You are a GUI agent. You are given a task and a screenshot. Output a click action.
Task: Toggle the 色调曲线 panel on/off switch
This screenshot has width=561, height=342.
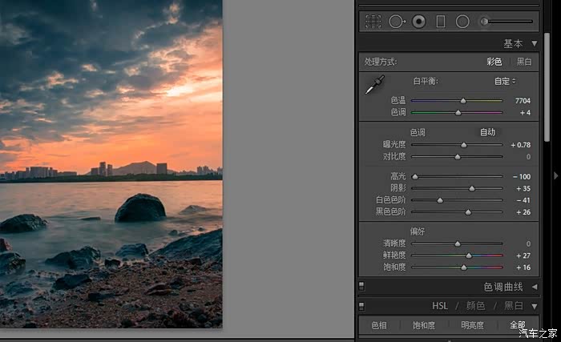pos(362,286)
